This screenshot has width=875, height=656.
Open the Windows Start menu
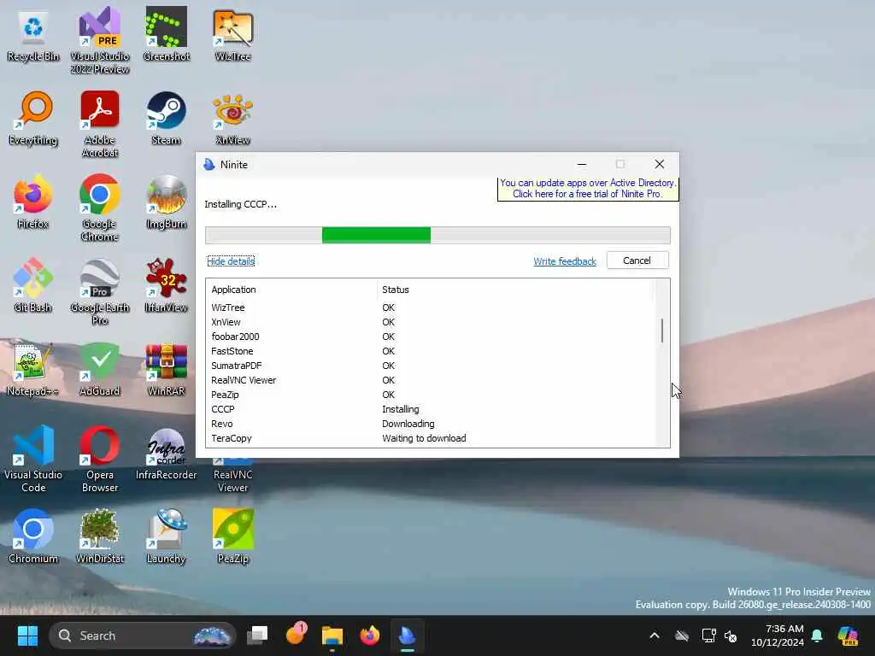pyautogui.click(x=27, y=635)
